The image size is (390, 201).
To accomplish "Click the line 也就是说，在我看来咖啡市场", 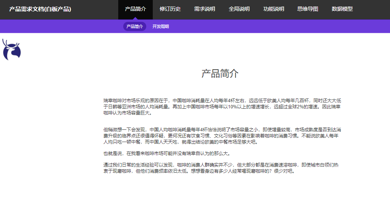I will click(167, 154).
